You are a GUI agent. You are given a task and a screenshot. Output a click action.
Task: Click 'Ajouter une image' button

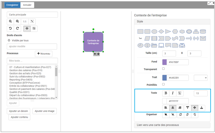click(x=45, y=111)
